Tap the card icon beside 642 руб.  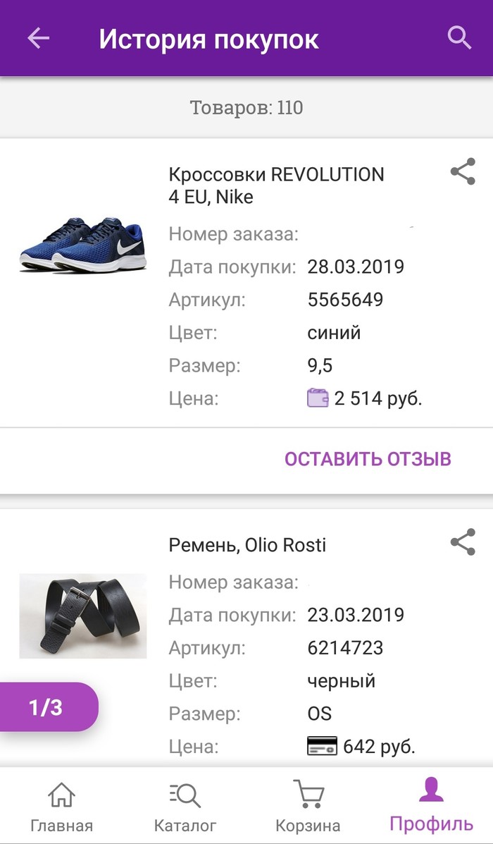click(323, 746)
